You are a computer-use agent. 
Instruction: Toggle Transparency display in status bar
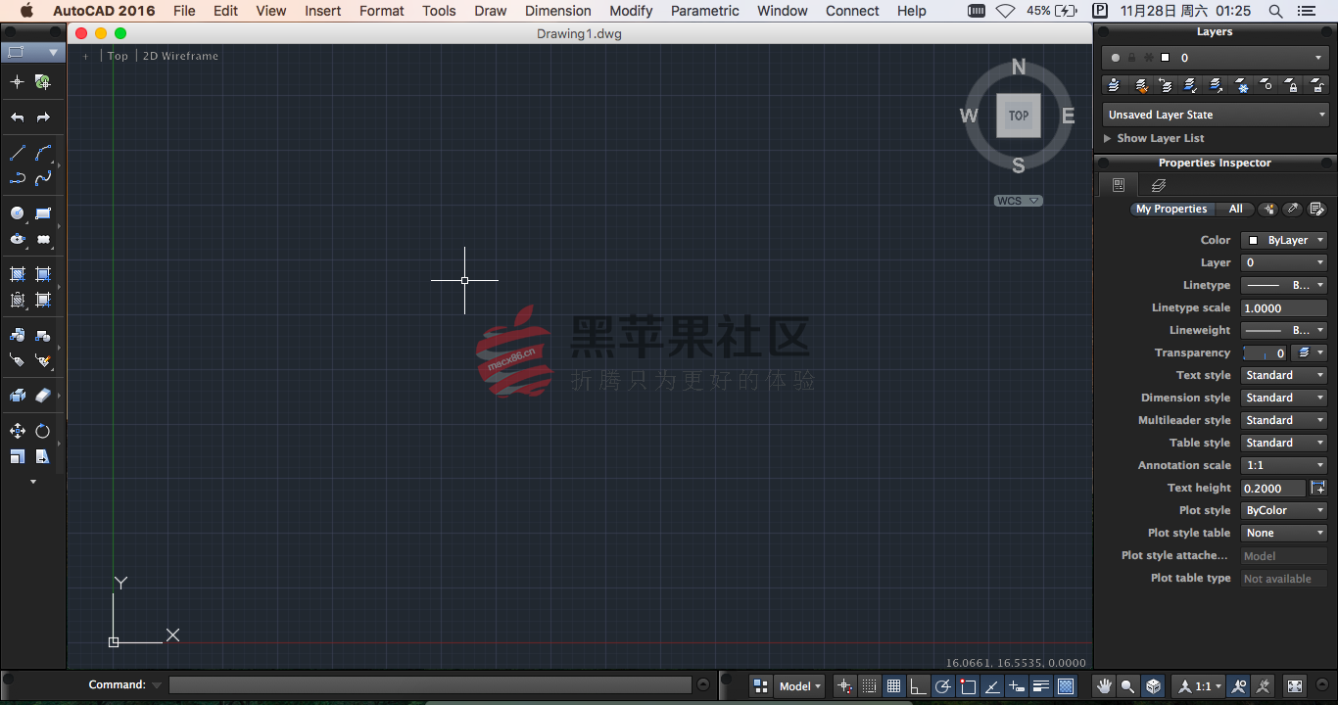click(x=1066, y=686)
